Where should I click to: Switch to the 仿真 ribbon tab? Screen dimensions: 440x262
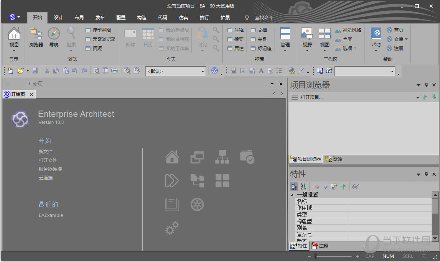[x=184, y=18]
